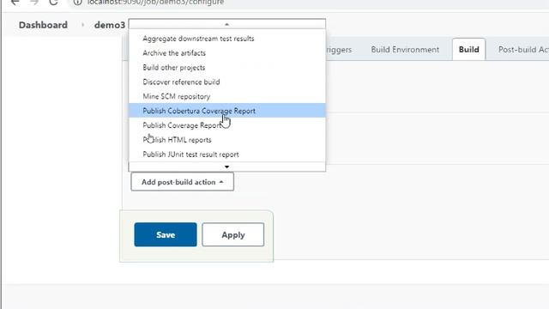
Task: Click the menu scroll-down arrow
Action: pos(226,167)
